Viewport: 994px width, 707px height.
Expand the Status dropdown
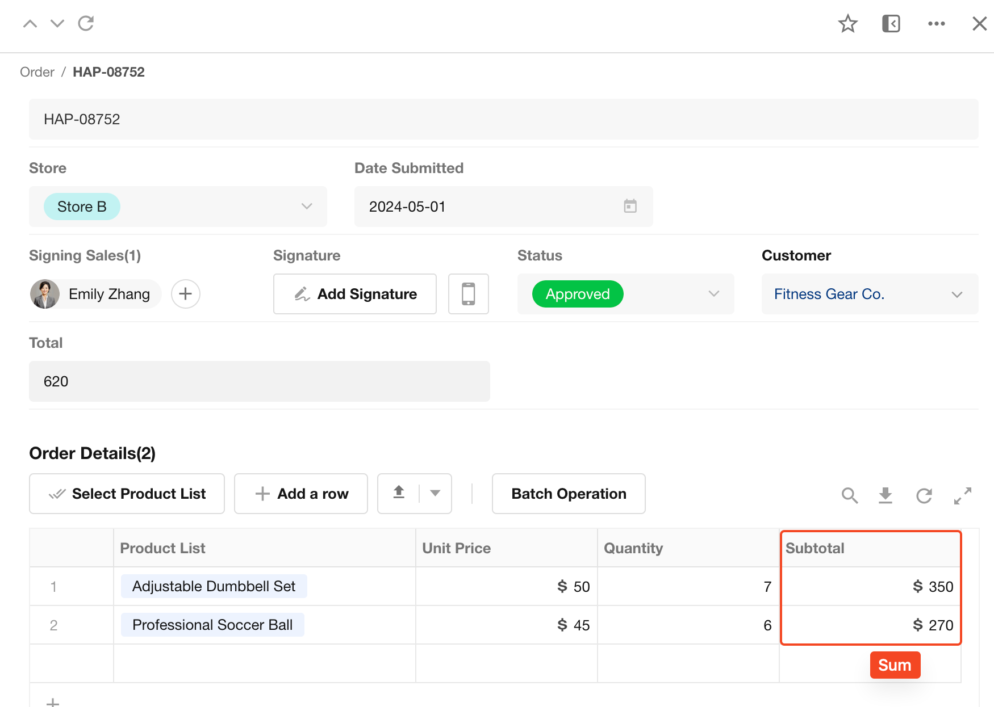714,294
